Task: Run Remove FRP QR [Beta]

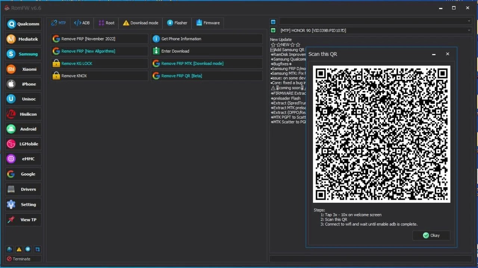Action: (x=207, y=76)
